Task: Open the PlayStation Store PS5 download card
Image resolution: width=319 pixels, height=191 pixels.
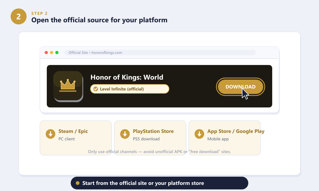Action: [x=150, y=138]
